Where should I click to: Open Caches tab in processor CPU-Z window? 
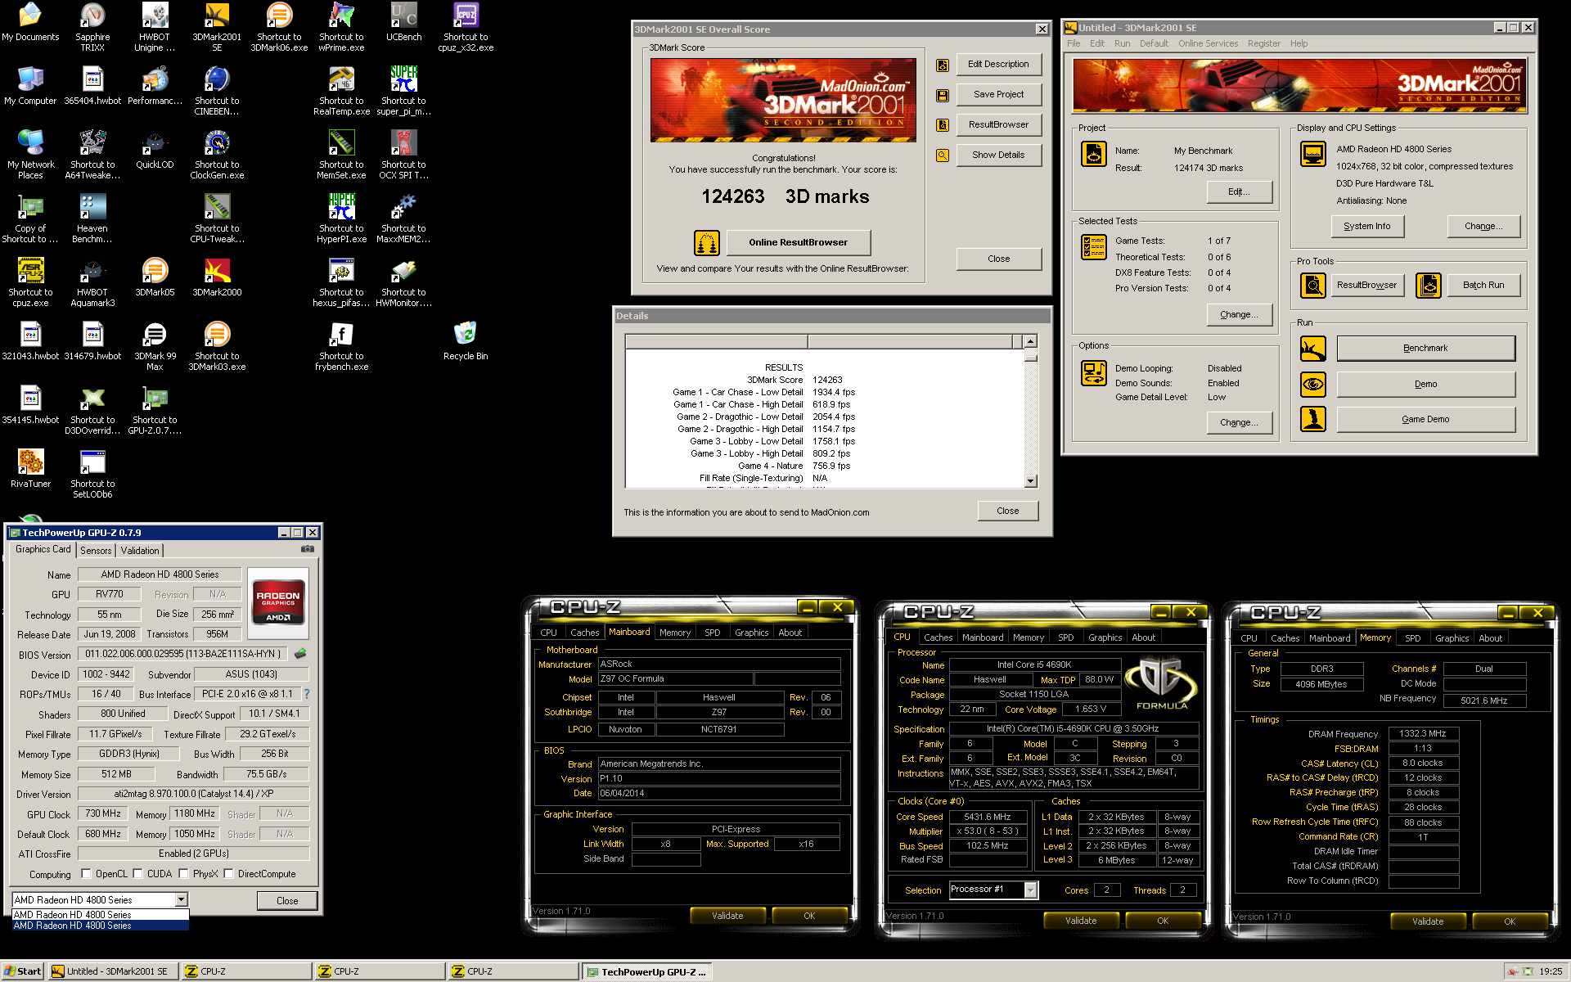tap(938, 637)
